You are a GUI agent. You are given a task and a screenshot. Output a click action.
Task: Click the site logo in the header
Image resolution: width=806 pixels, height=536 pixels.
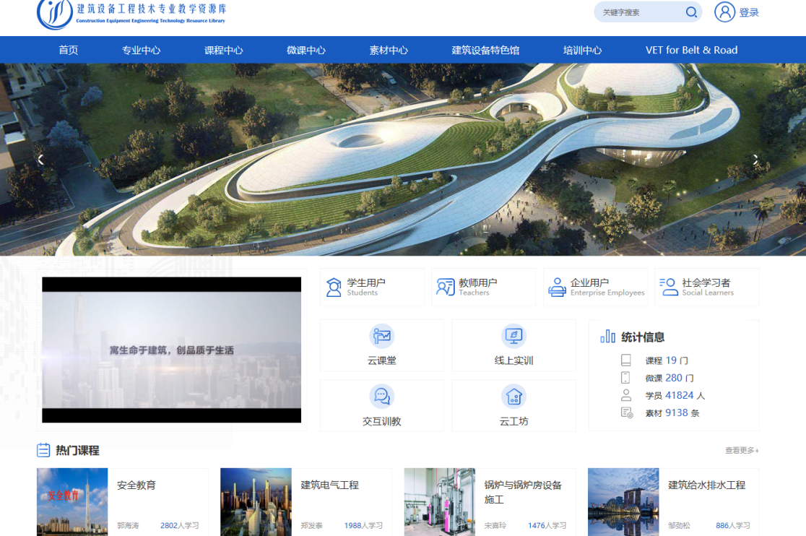(54, 13)
